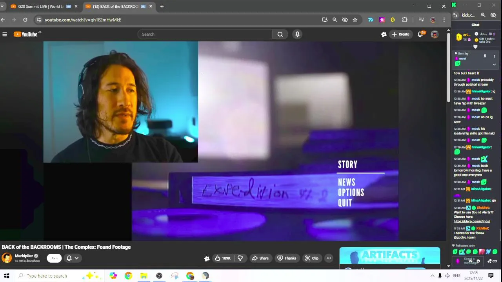Open YouTube notifications bell
Screen dimensions: 502x282
tap(420, 34)
